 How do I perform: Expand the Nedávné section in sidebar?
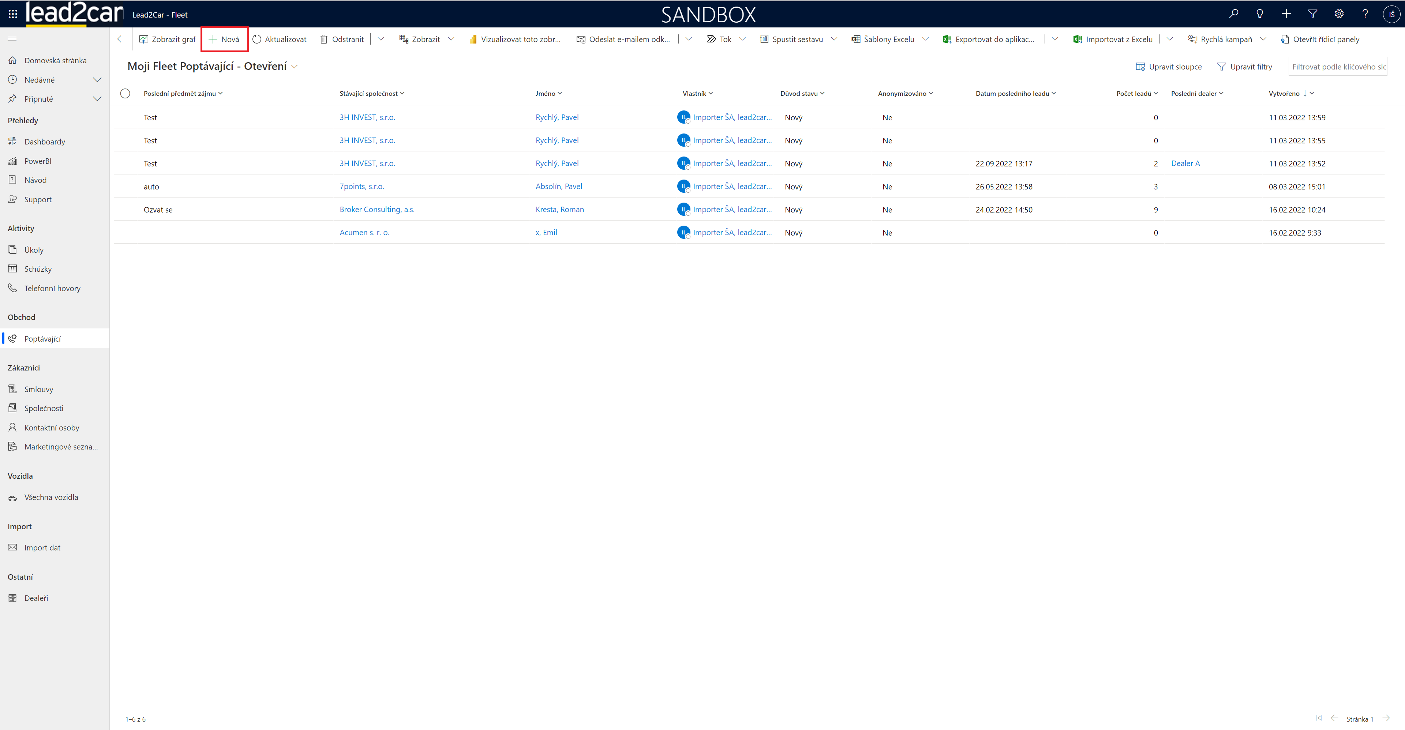pos(97,80)
